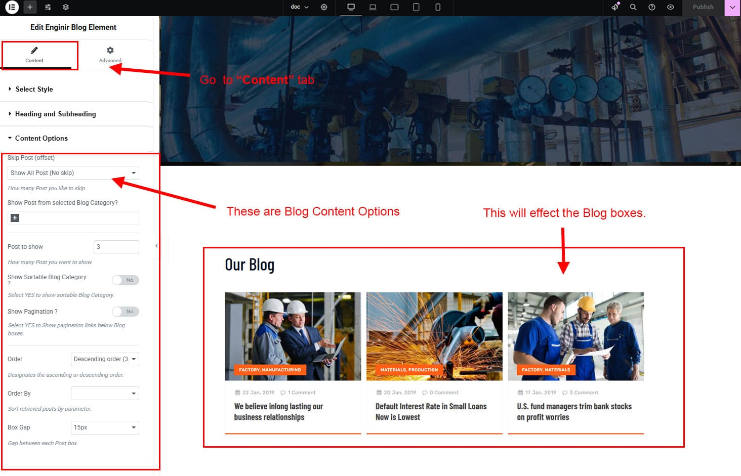Select the Content tab
This screenshot has height=476, width=741.
34,55
